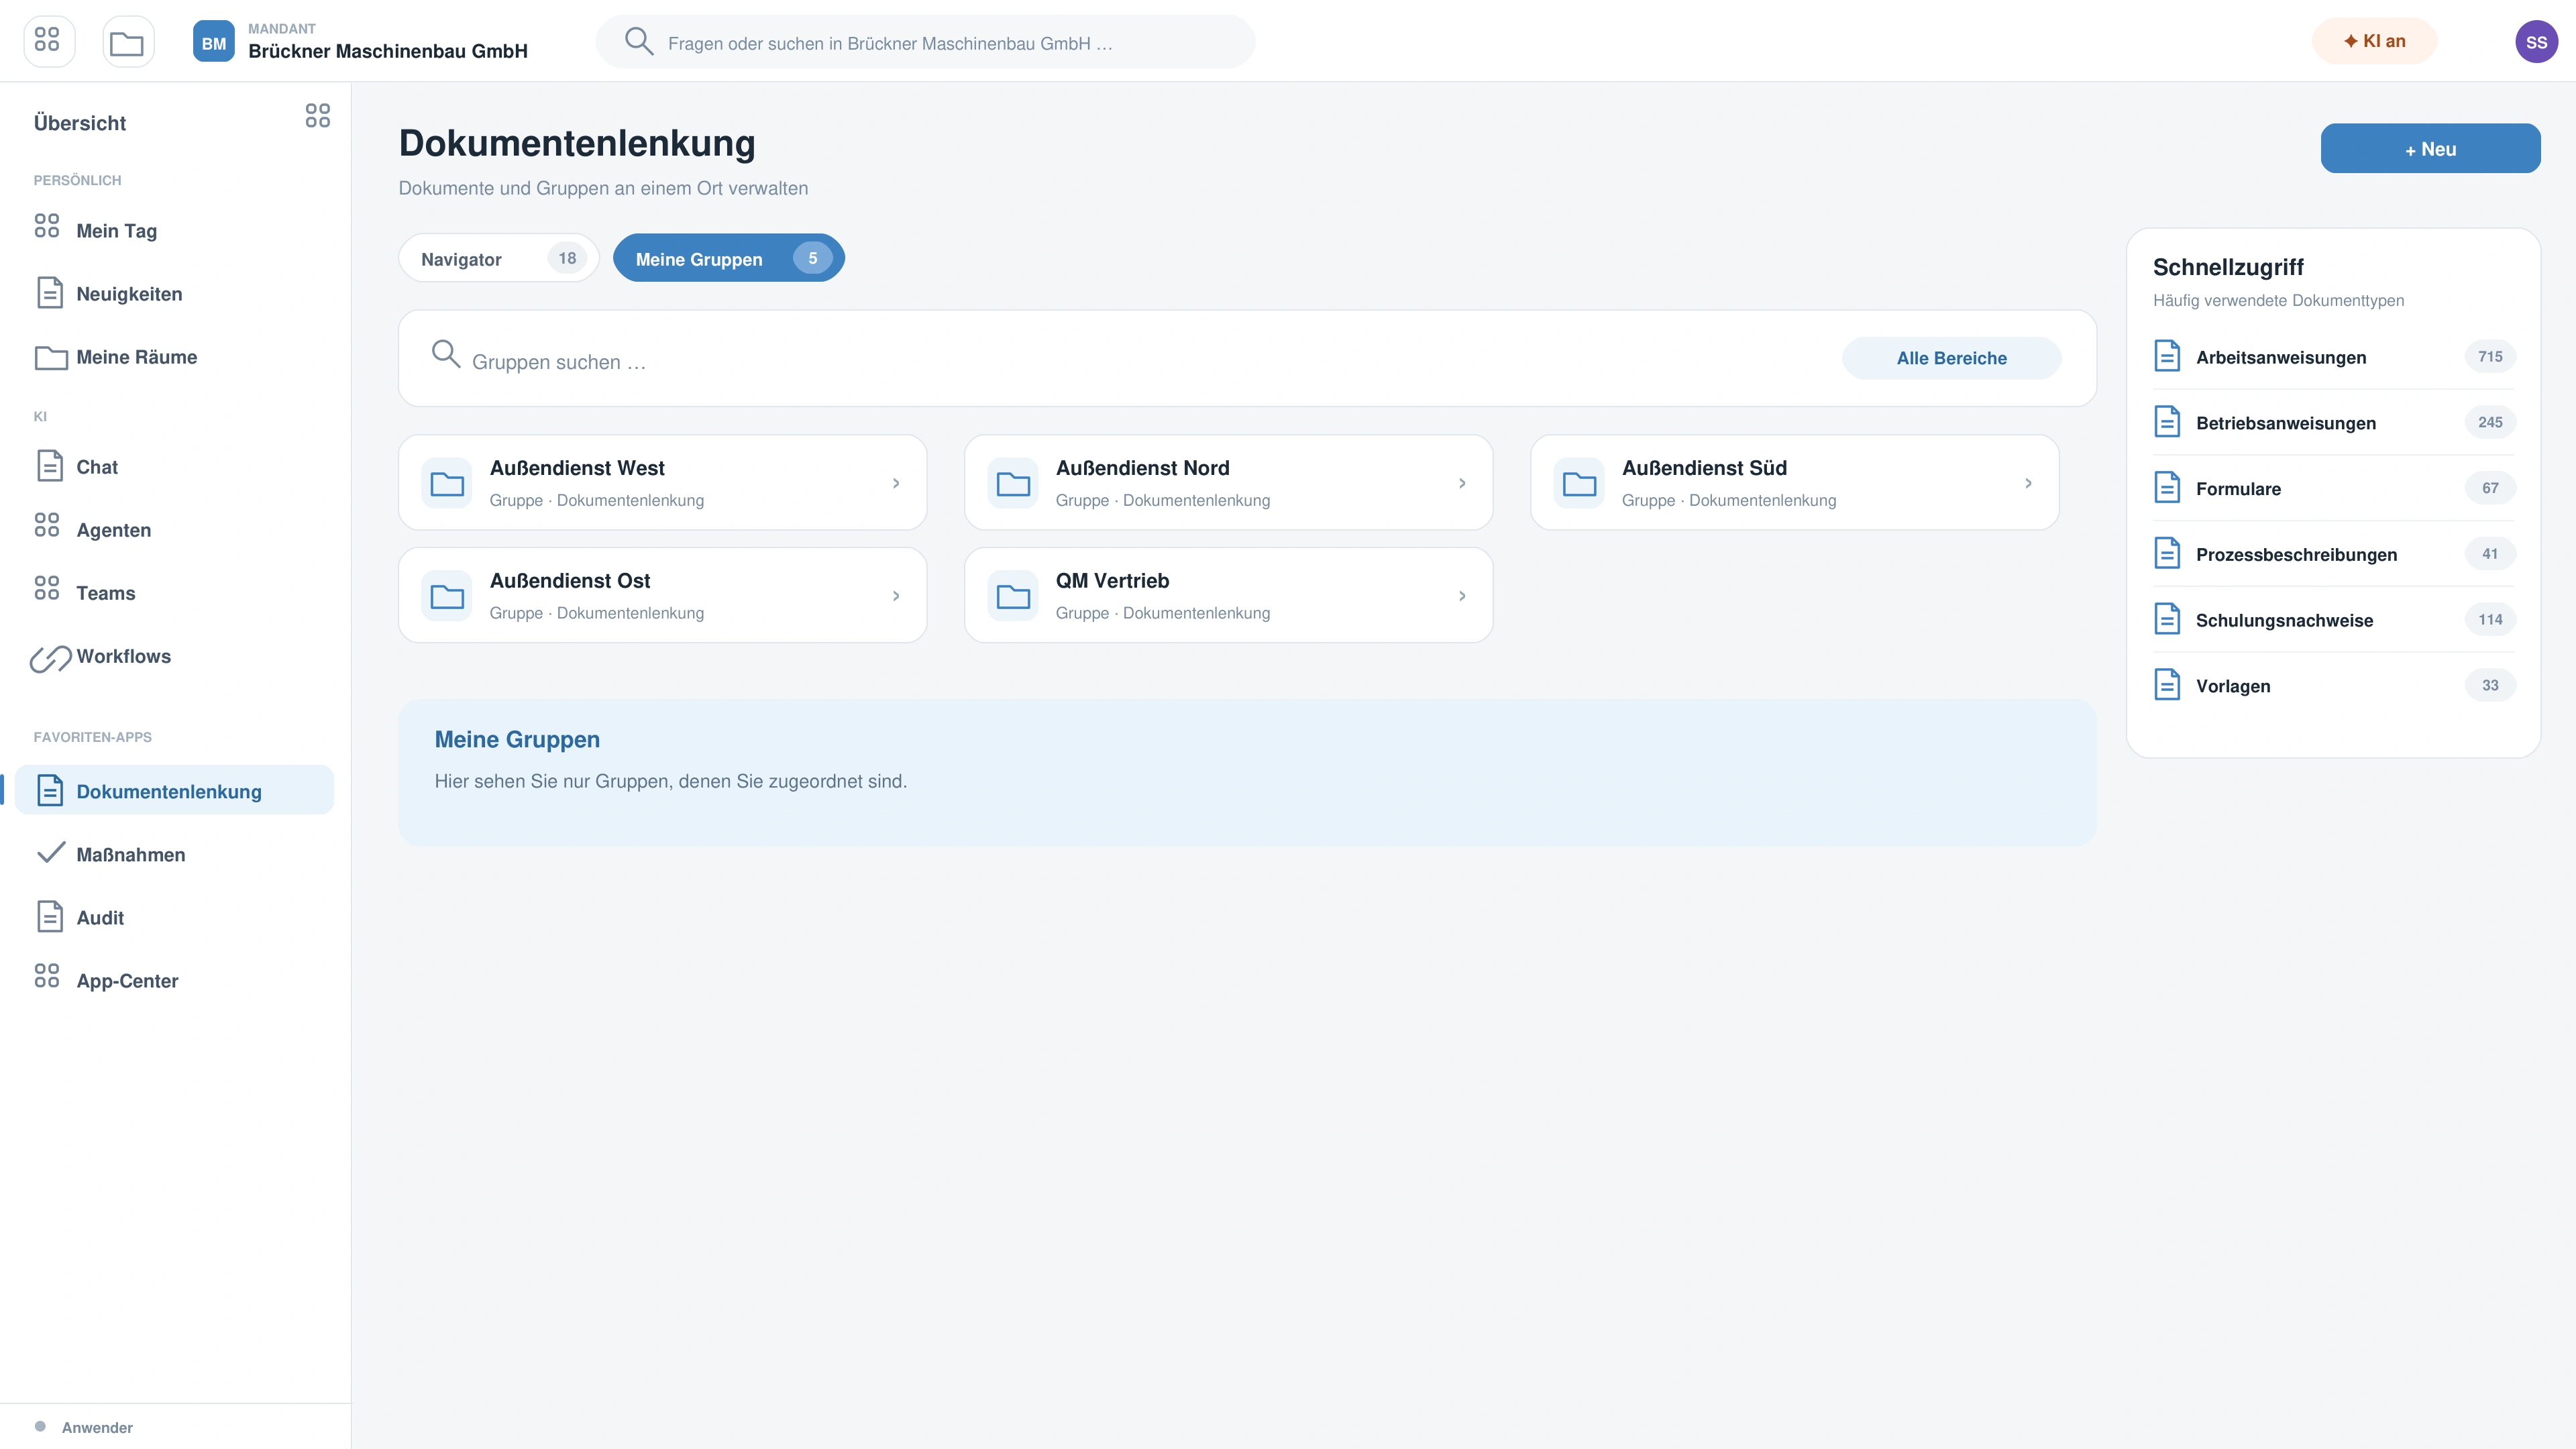This screenshot has width=2576, height=1449.
Task: Open Vorlagen in Schnellzugriff
Action: [x=2334, y=686]
